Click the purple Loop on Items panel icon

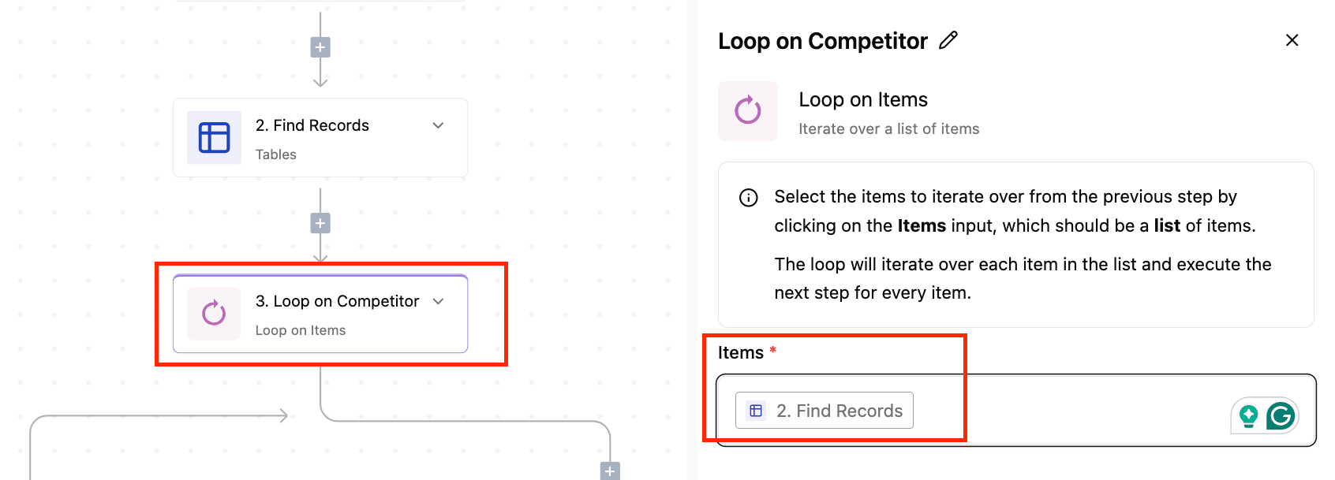point(748,111)
